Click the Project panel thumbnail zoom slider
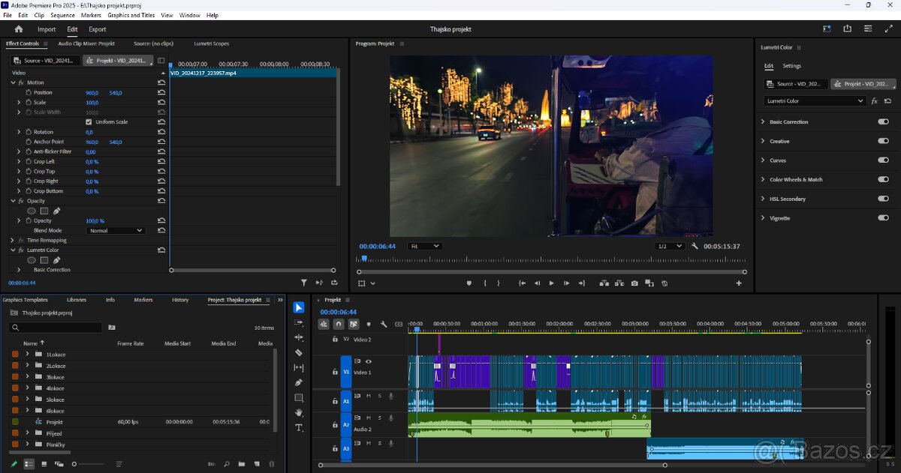The width and height of the screenshot is (901, 473). click(x=88, y=464)
